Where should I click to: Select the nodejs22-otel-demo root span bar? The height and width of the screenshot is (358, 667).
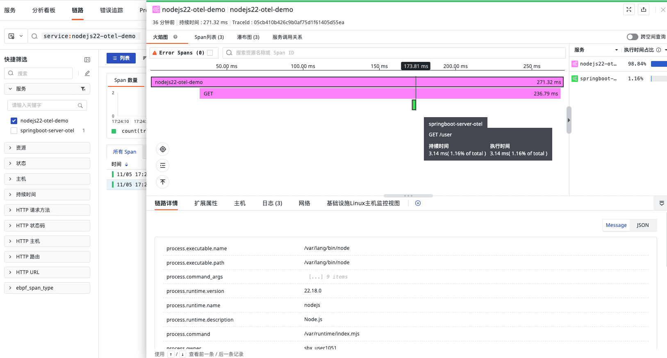click(357, 82)
